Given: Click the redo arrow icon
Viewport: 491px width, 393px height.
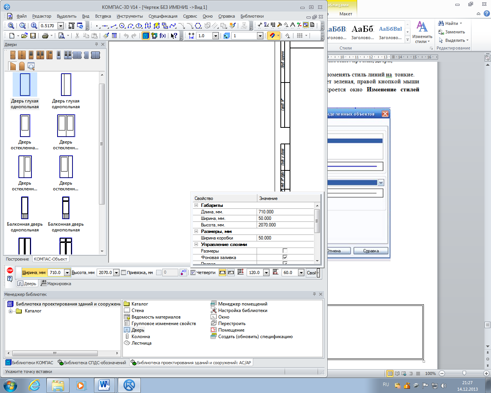Looking at the screenshot, I should point(133,36).
